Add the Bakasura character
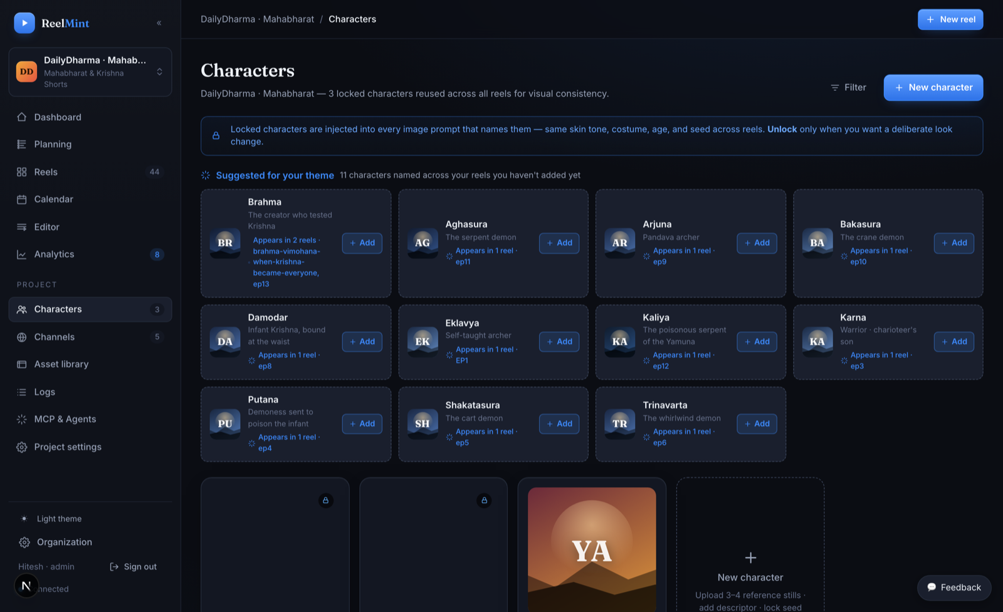The height and width of the screenshot is (612, 1003). coord(954,243)
